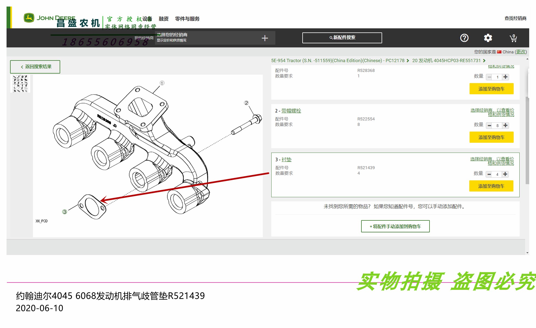Click quantity field for R521439
This screenshot has width=536, height=328.
(497, 174)
